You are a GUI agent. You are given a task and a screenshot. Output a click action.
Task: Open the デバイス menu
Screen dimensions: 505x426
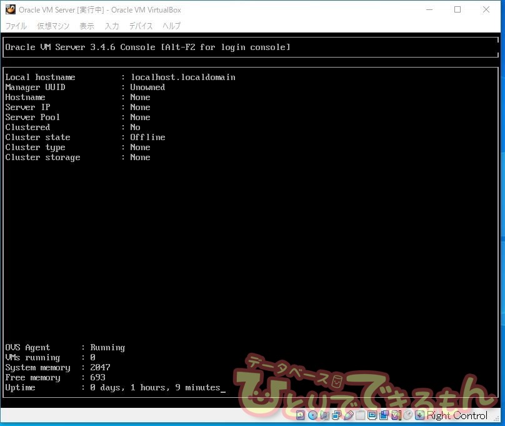tap(141, 26)
